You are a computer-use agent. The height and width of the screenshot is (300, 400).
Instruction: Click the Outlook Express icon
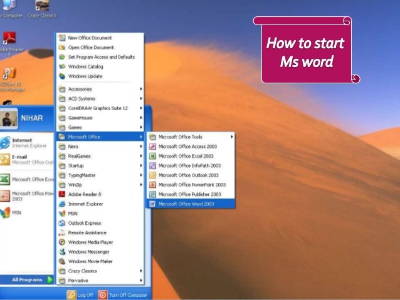[x=62, y=223]
